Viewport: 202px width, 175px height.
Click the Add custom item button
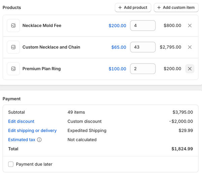[x=176, y=7]
